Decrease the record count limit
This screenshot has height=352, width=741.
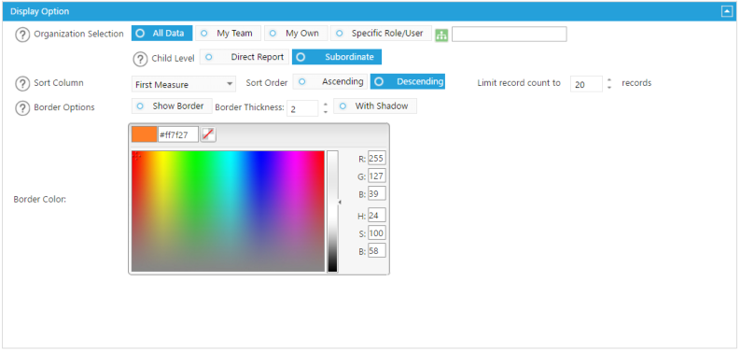tap(609, 88)
